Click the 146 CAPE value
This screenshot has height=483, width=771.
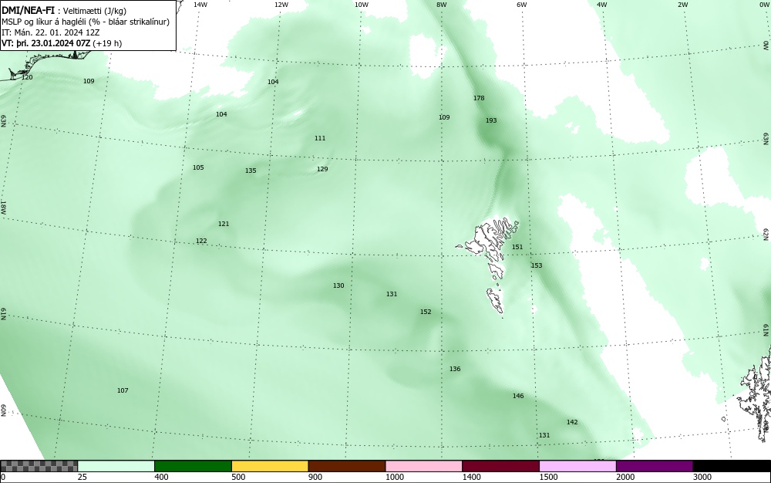coord(518,396)
